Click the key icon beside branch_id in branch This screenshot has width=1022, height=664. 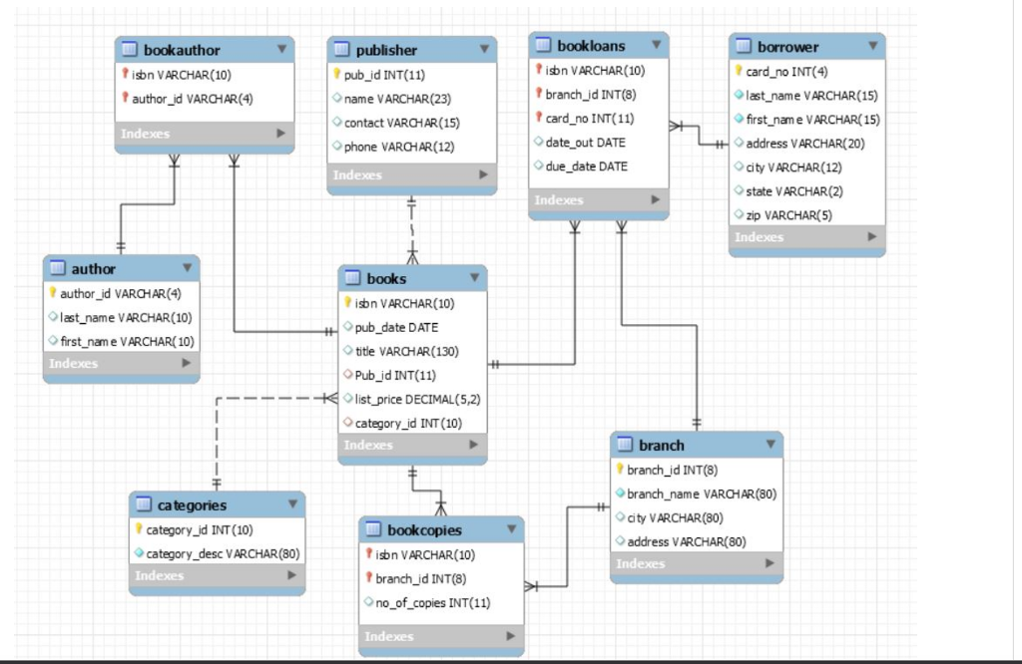click(621, 469)
